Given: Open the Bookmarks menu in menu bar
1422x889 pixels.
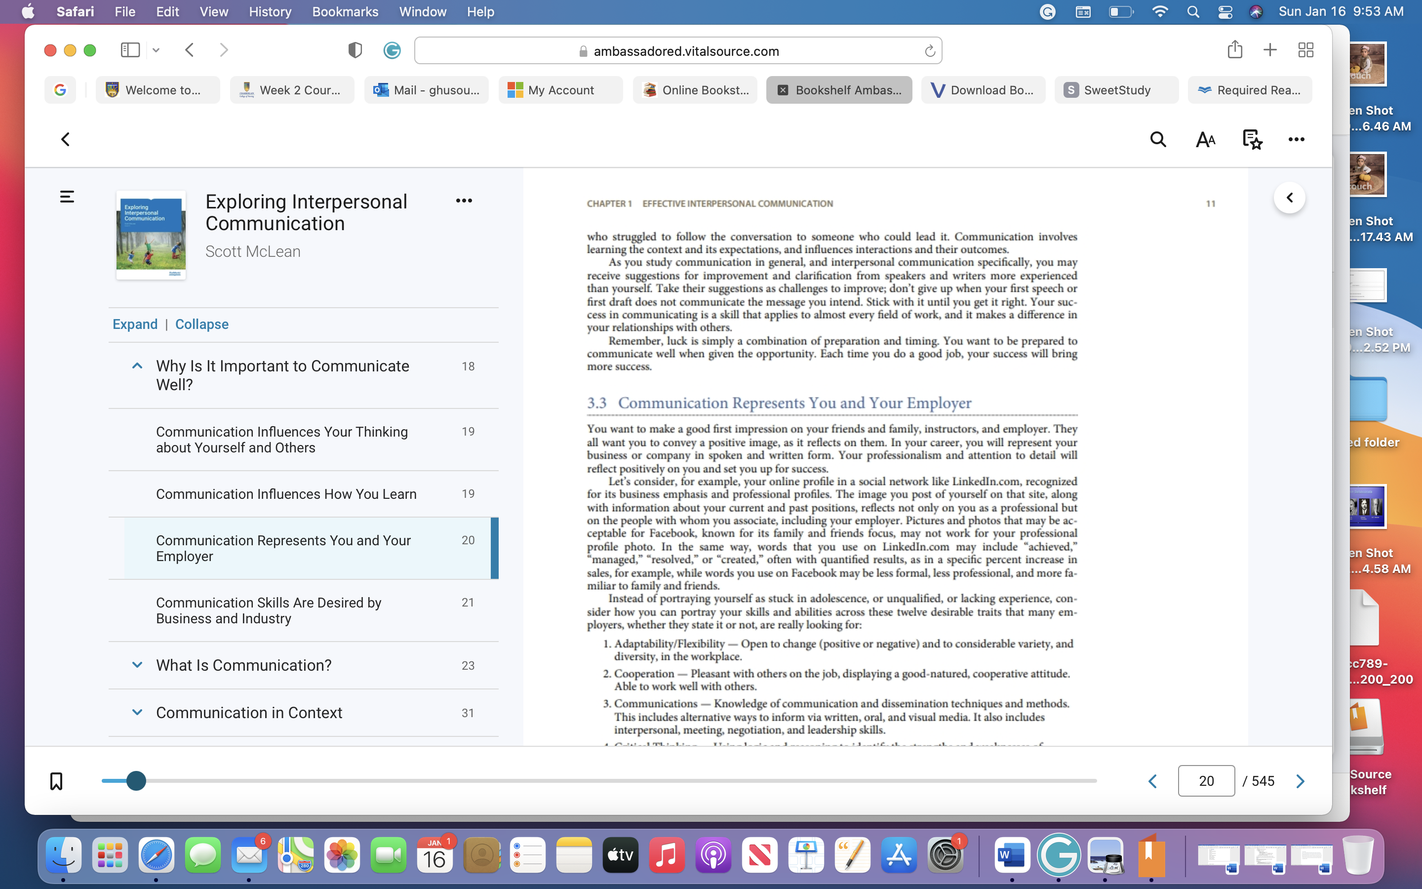Looking at the screenshot, I should coord(345,12).
